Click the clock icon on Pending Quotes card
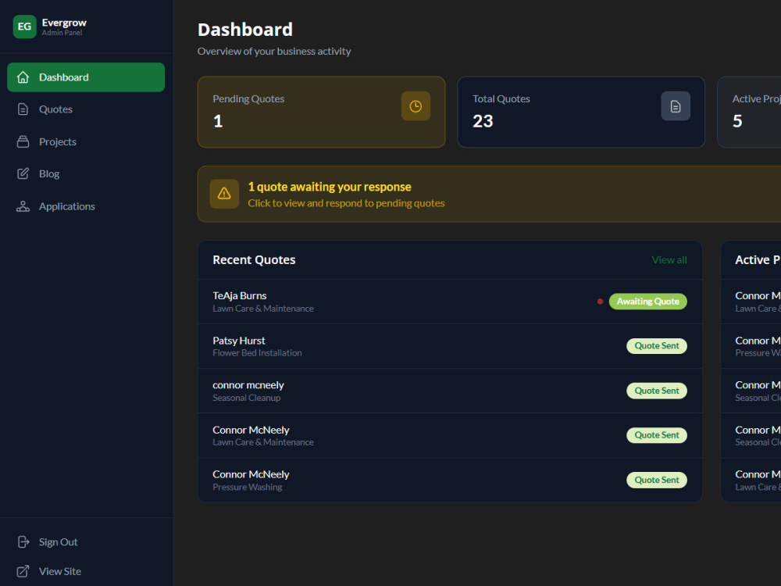 point(416,106)
